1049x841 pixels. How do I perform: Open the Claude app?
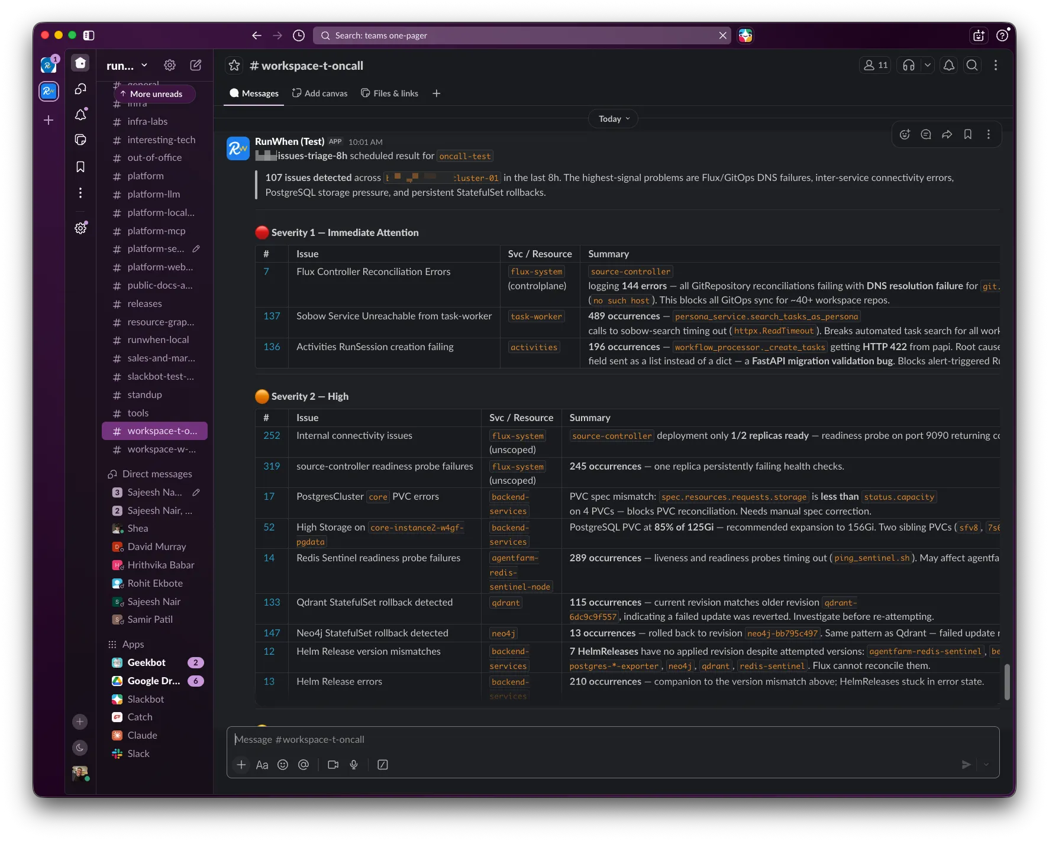[154, 735]
